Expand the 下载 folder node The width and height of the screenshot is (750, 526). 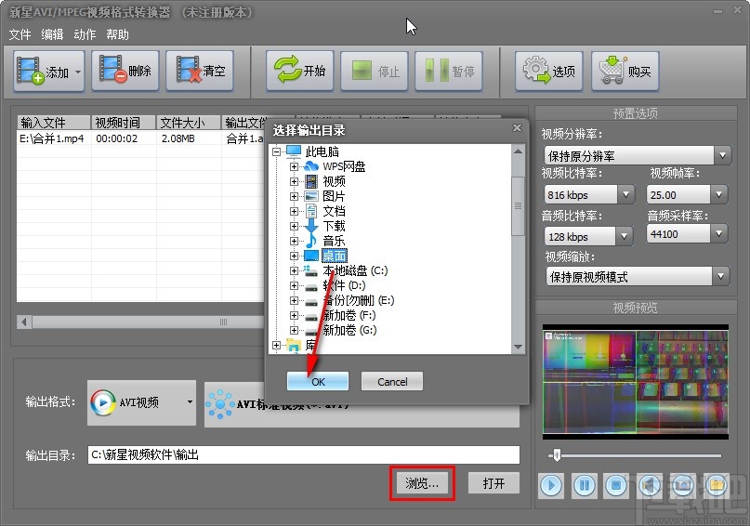tap(295, 226)
